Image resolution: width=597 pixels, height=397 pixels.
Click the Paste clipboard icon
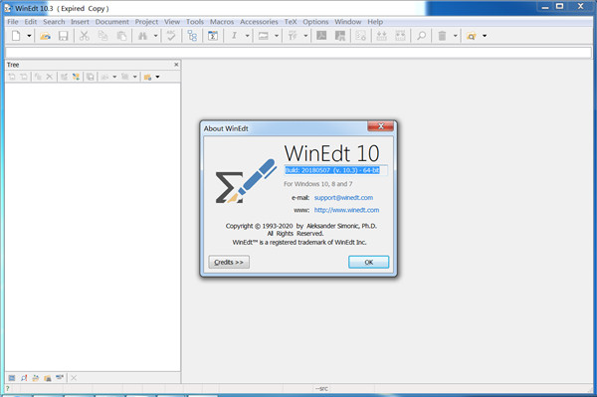[x=121, y=36]
